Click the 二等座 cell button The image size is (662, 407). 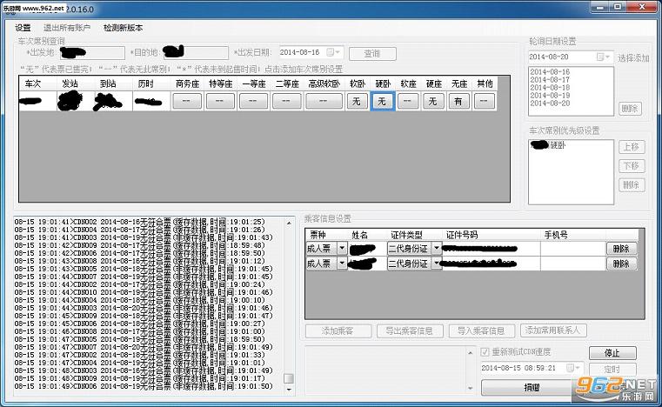click(286, 102)
